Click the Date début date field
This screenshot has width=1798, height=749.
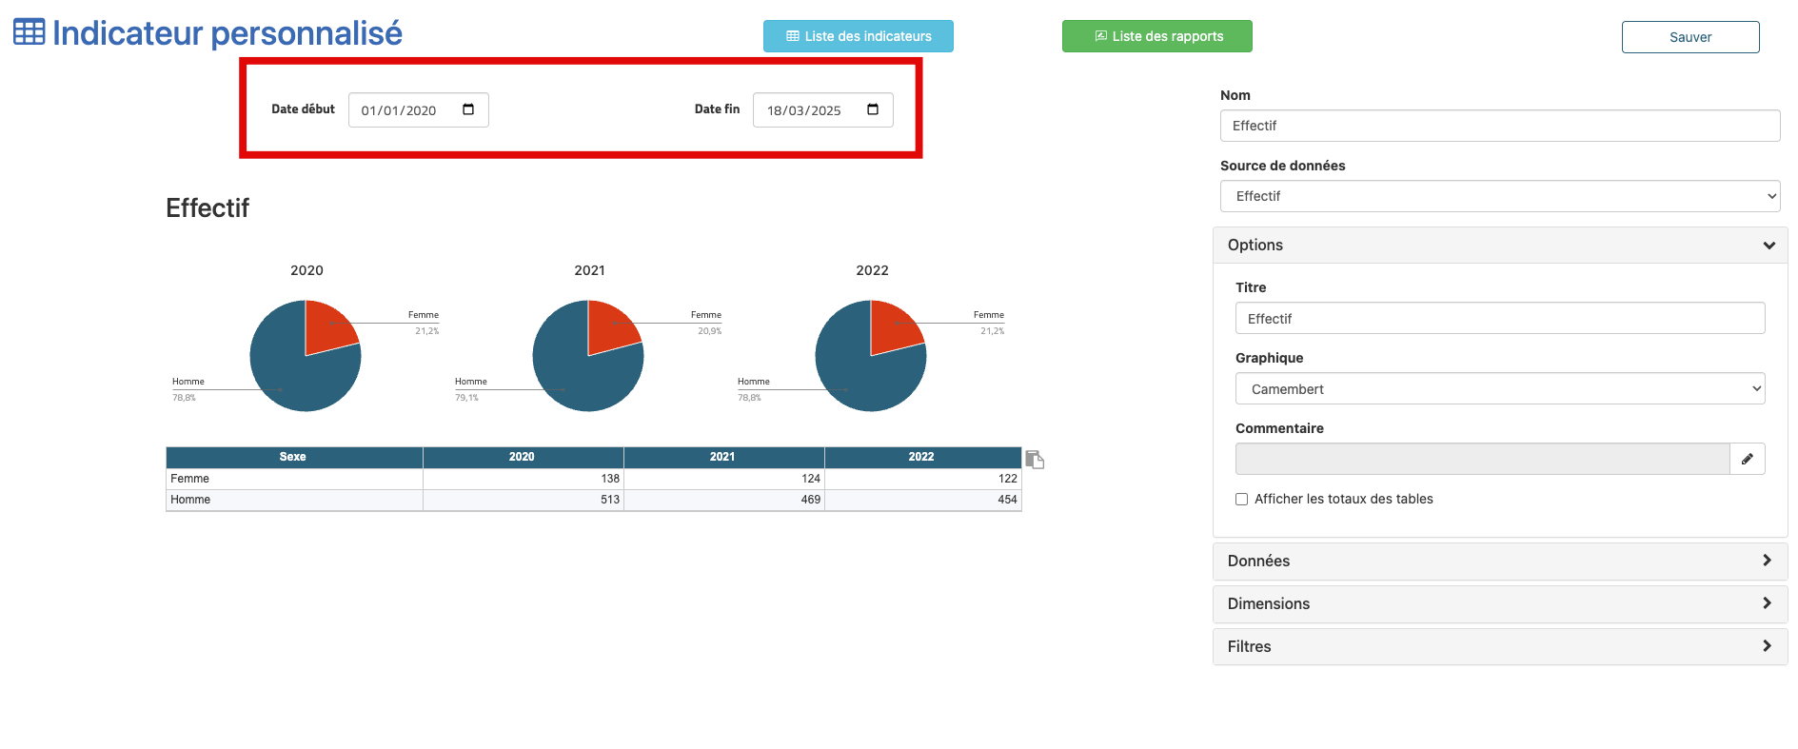tap(419, 109)
